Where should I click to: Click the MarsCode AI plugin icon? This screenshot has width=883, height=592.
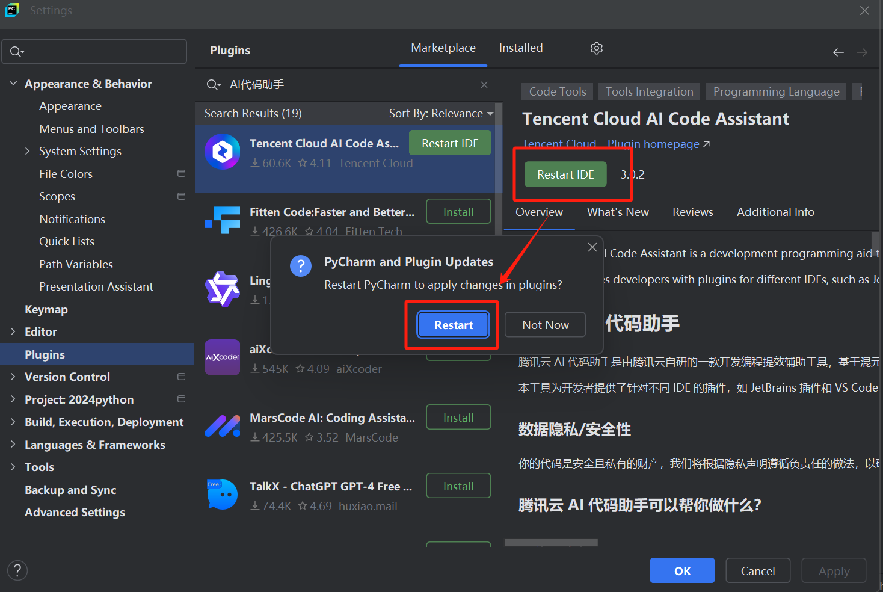[223, 426]
